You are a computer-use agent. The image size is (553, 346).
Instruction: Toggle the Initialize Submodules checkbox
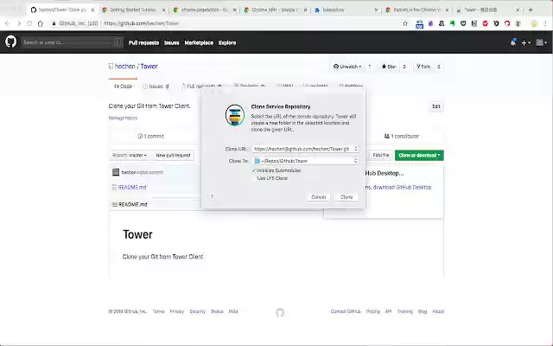pos(254,170)
